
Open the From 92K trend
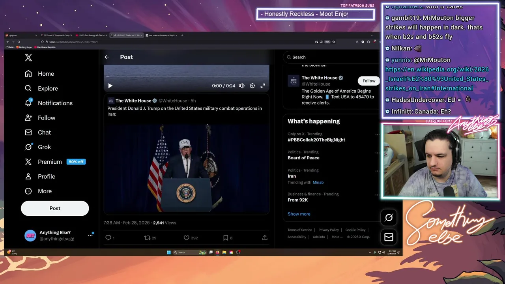pos(298,200)
